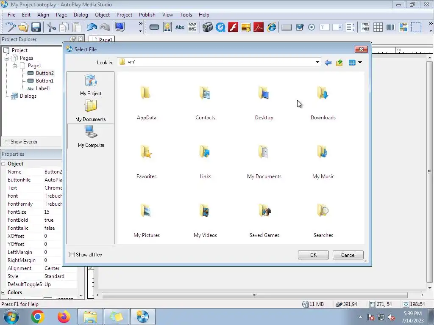This screenshot has width=434, height=325.
Task: Launch Chrome from the taskbar
Action: coord(38,317)
